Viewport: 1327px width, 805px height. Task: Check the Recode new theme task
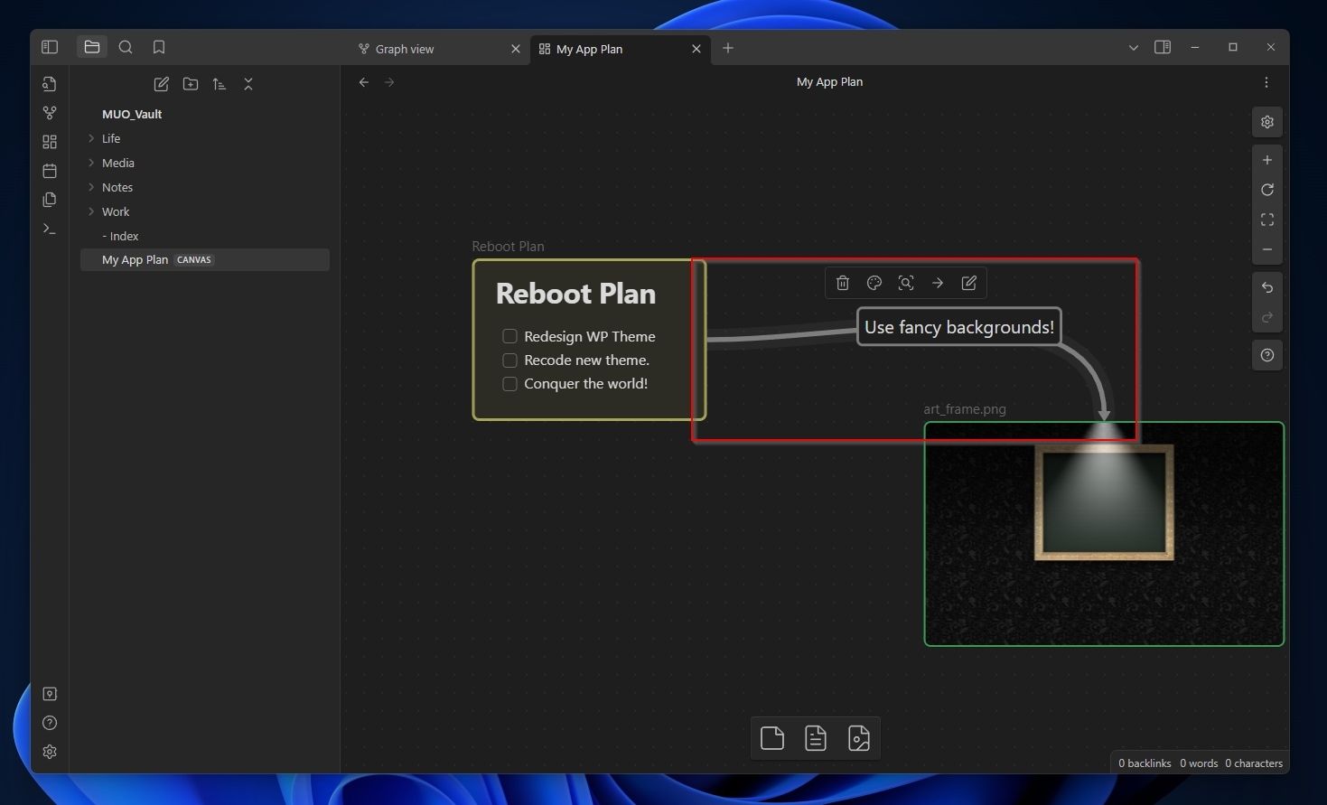click(x=509, y=360)
